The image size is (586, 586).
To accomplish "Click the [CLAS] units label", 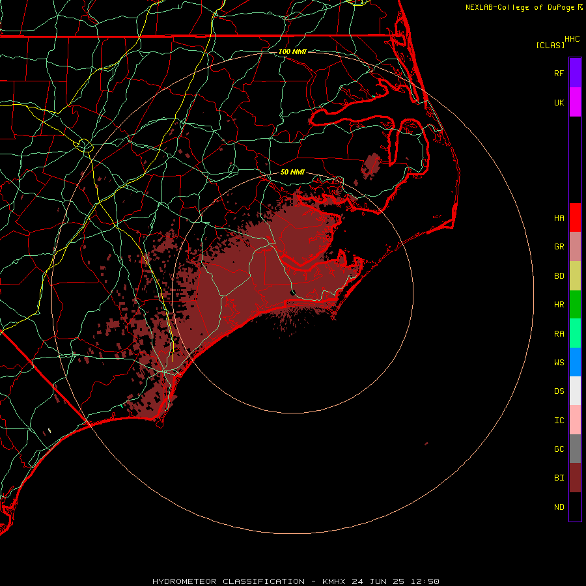I will click(550, 45).
